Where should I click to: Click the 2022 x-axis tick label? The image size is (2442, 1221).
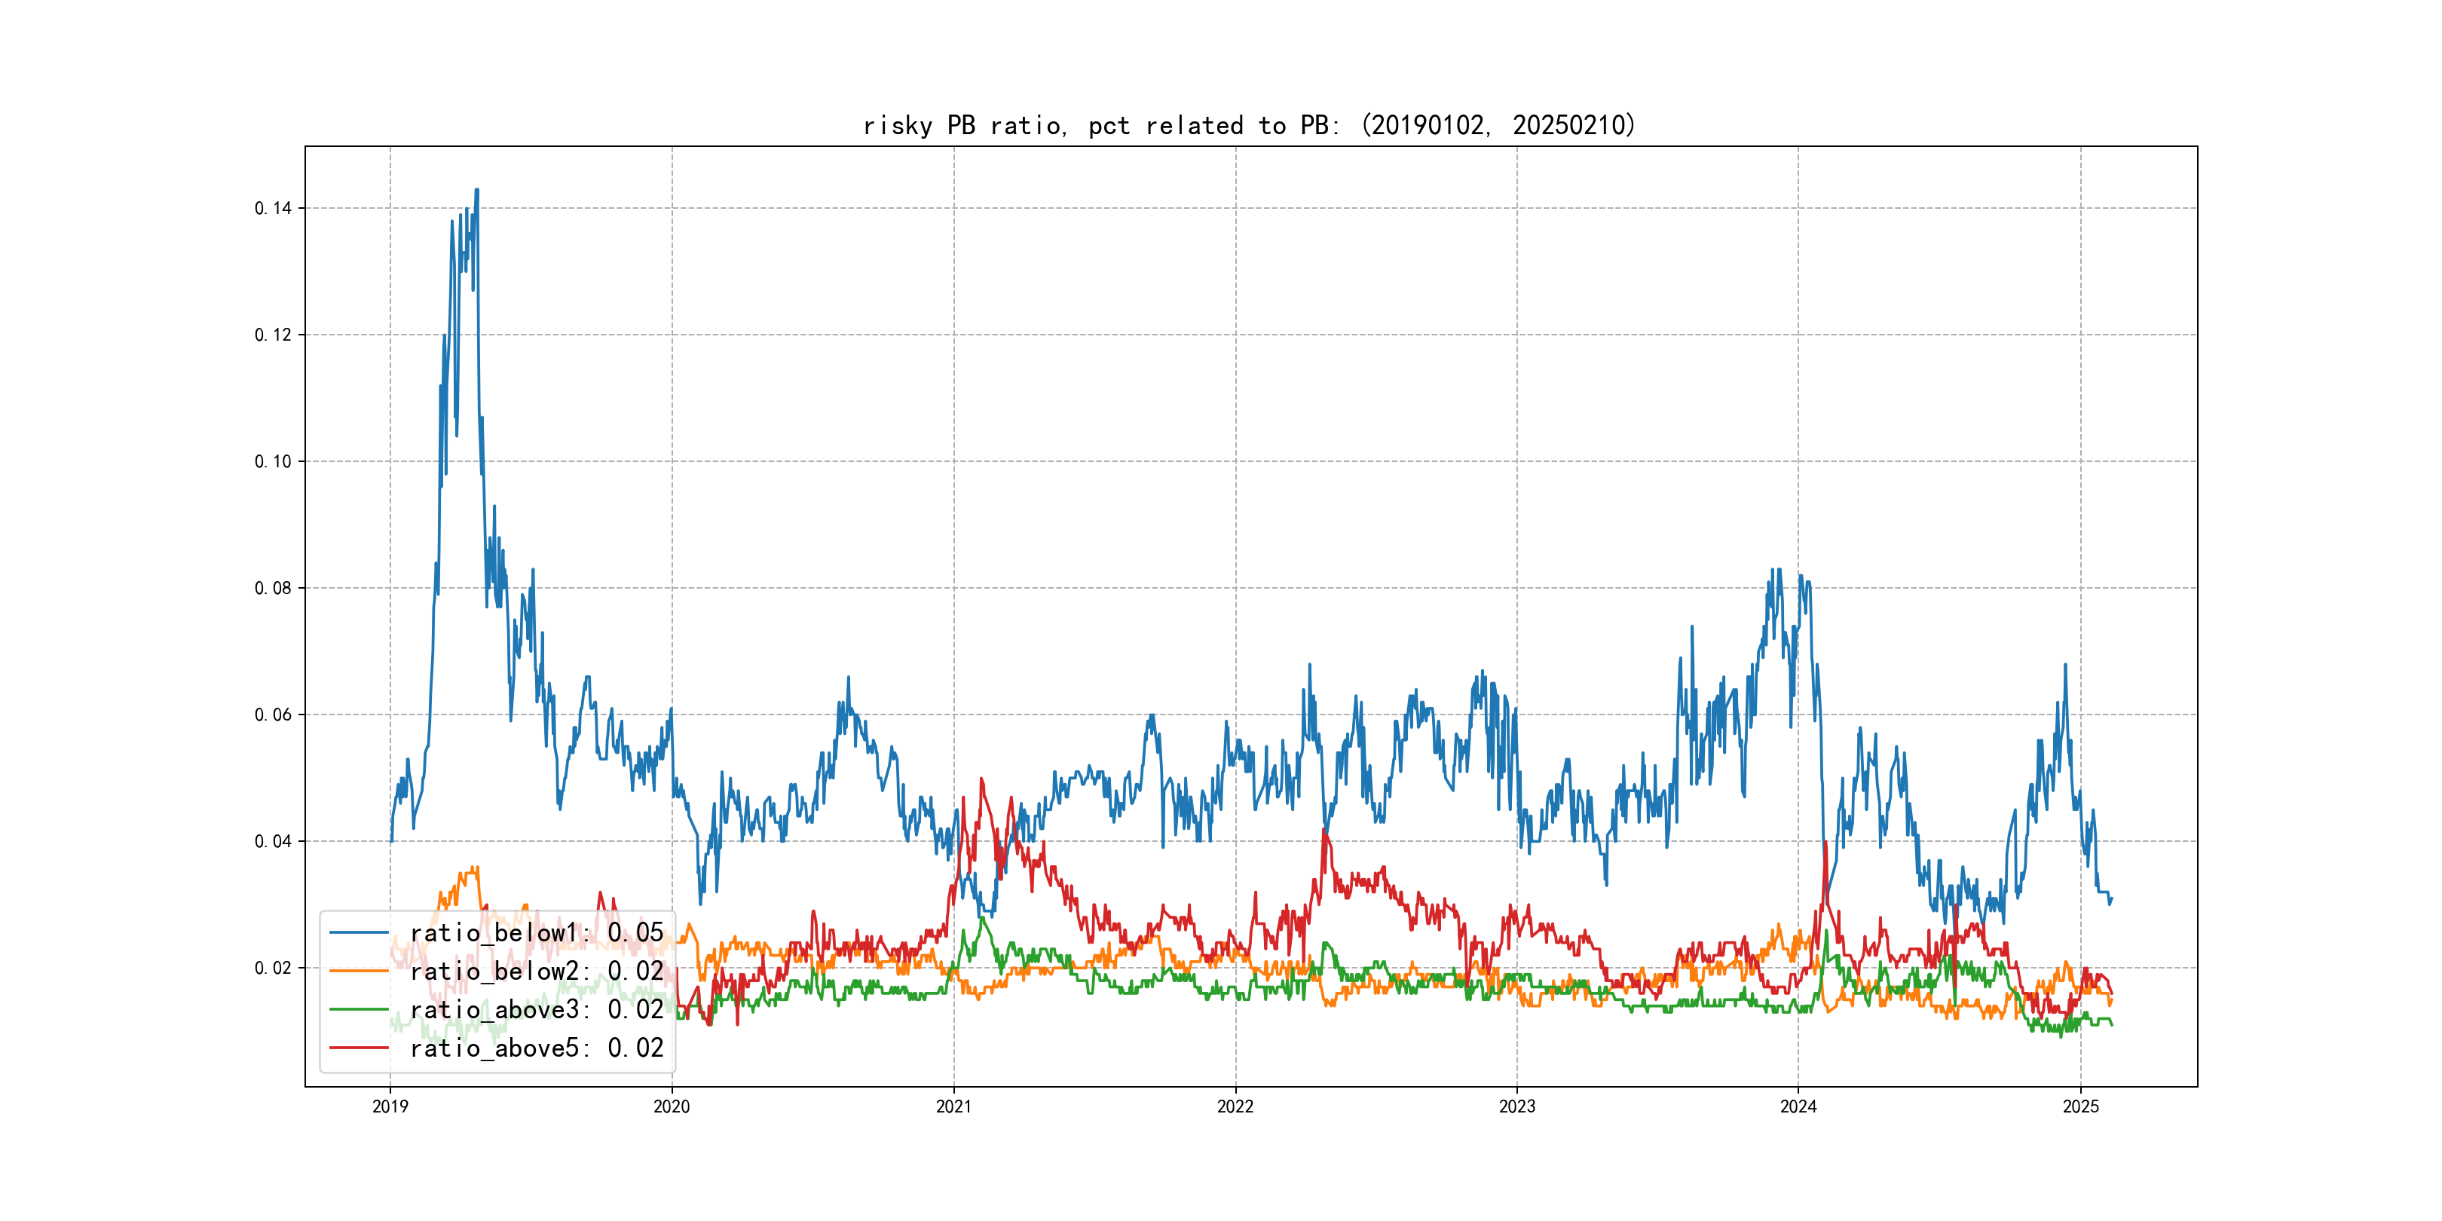pyautogui.click(x=1235, y=1106)
